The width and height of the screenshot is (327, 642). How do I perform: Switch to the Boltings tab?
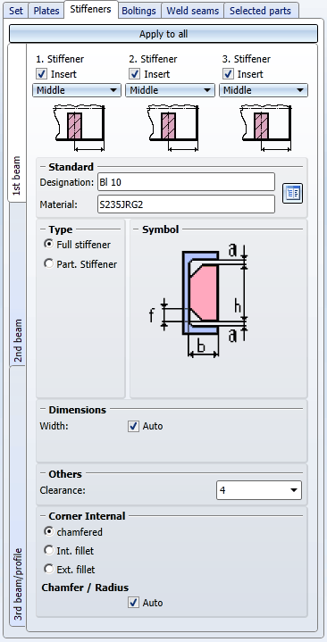[x=139, y=11]
